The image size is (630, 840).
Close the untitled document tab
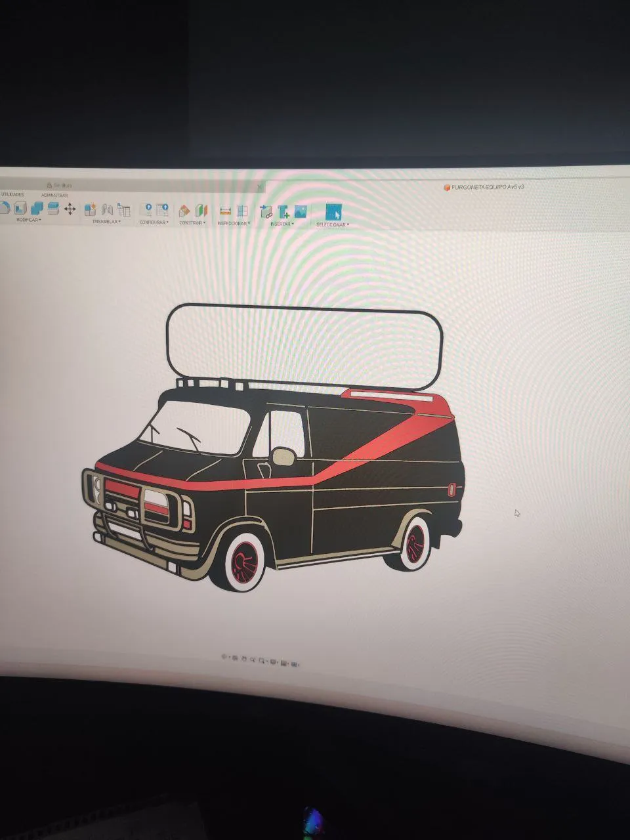pyautogui.click(x=260, y=188)
